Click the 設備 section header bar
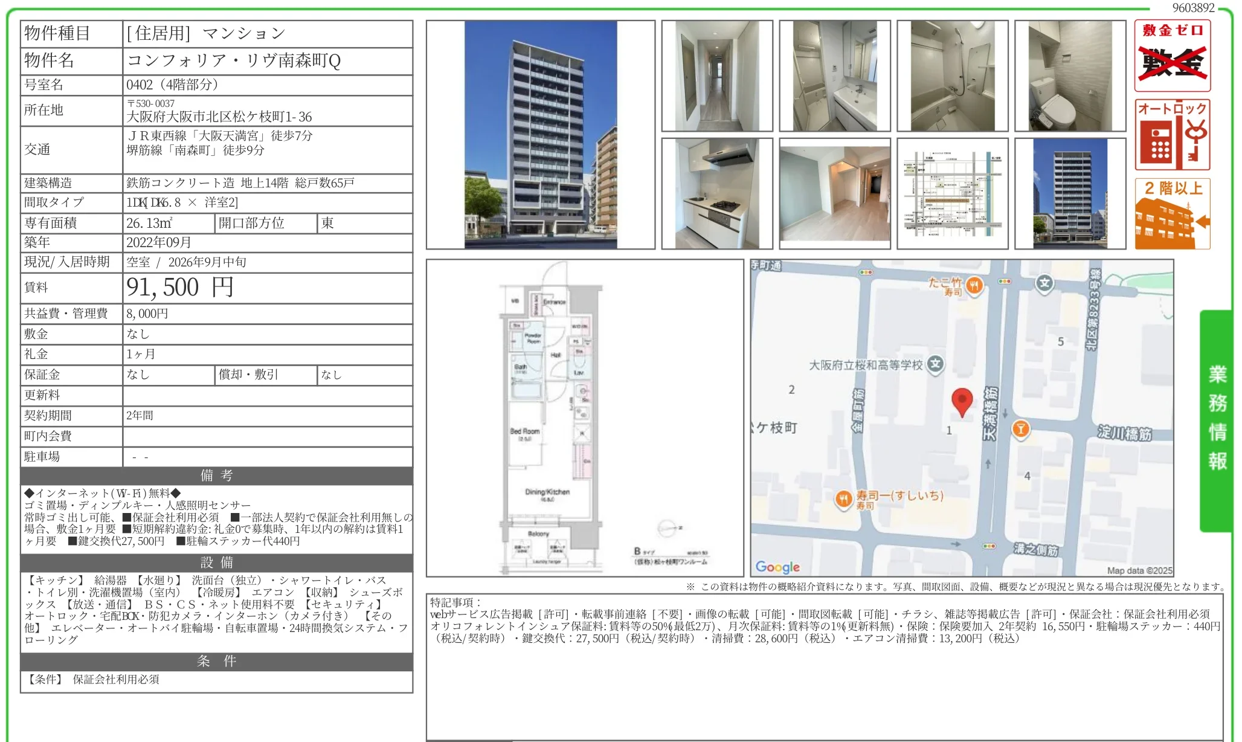1242x742 pixels. click(216, 563)
